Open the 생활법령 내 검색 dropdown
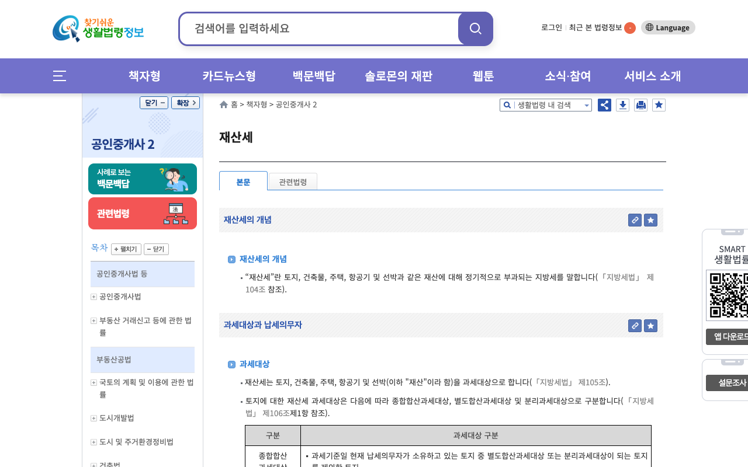The height and width of the screenshot is (467, 748). (546, 105)
